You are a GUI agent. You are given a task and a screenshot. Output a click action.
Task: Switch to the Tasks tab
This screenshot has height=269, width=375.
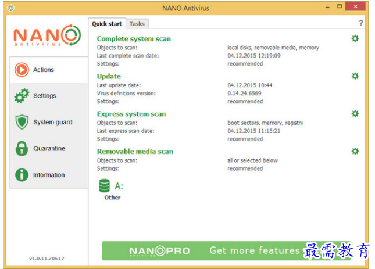[x=137, y=24]
